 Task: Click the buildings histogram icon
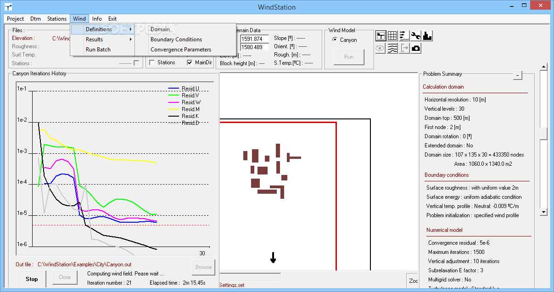pyautogui.click(x=427, y=36)
